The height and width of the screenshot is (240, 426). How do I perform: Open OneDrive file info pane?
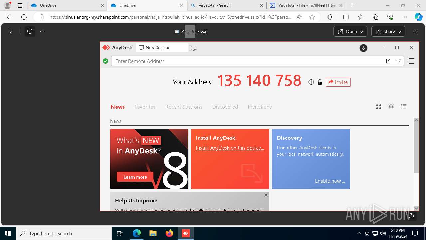point(30,31)
